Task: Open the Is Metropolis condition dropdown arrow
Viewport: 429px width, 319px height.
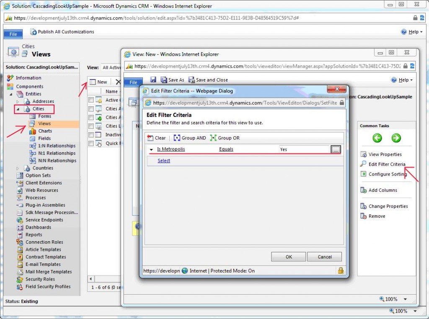Action: (151, 149)
